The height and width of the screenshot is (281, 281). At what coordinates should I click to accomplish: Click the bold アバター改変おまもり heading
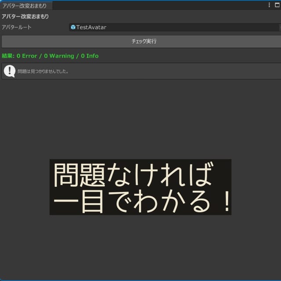click(25, 17)
